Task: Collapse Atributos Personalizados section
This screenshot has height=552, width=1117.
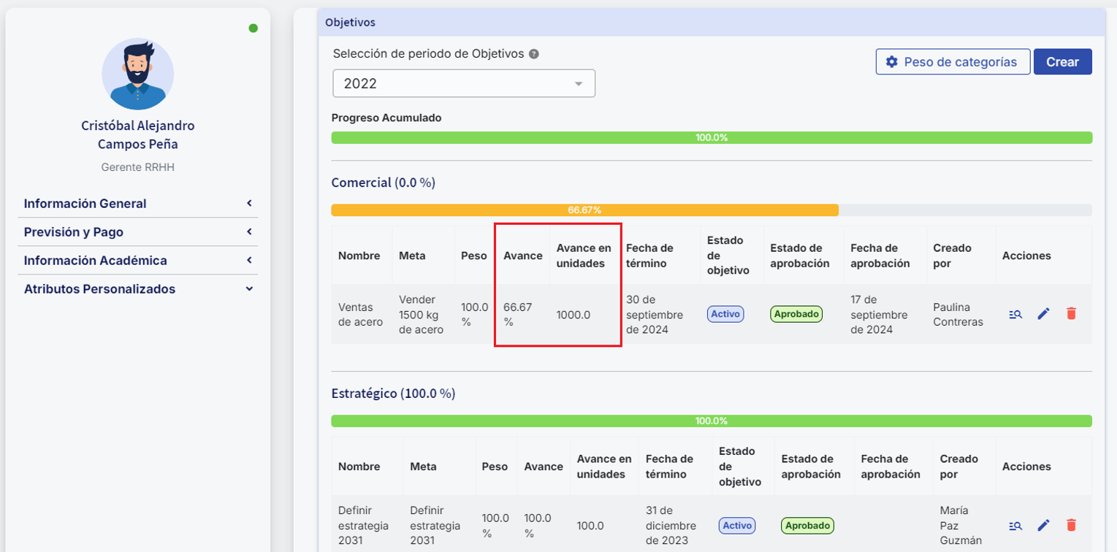Action: [137, 289]
